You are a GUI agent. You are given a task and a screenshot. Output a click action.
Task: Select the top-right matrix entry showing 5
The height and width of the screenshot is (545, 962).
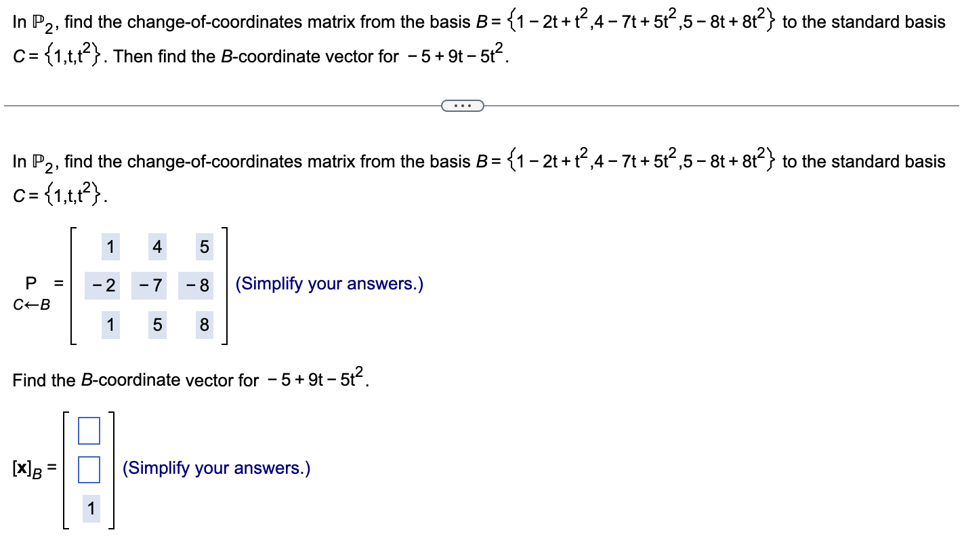tap(204, 247)
